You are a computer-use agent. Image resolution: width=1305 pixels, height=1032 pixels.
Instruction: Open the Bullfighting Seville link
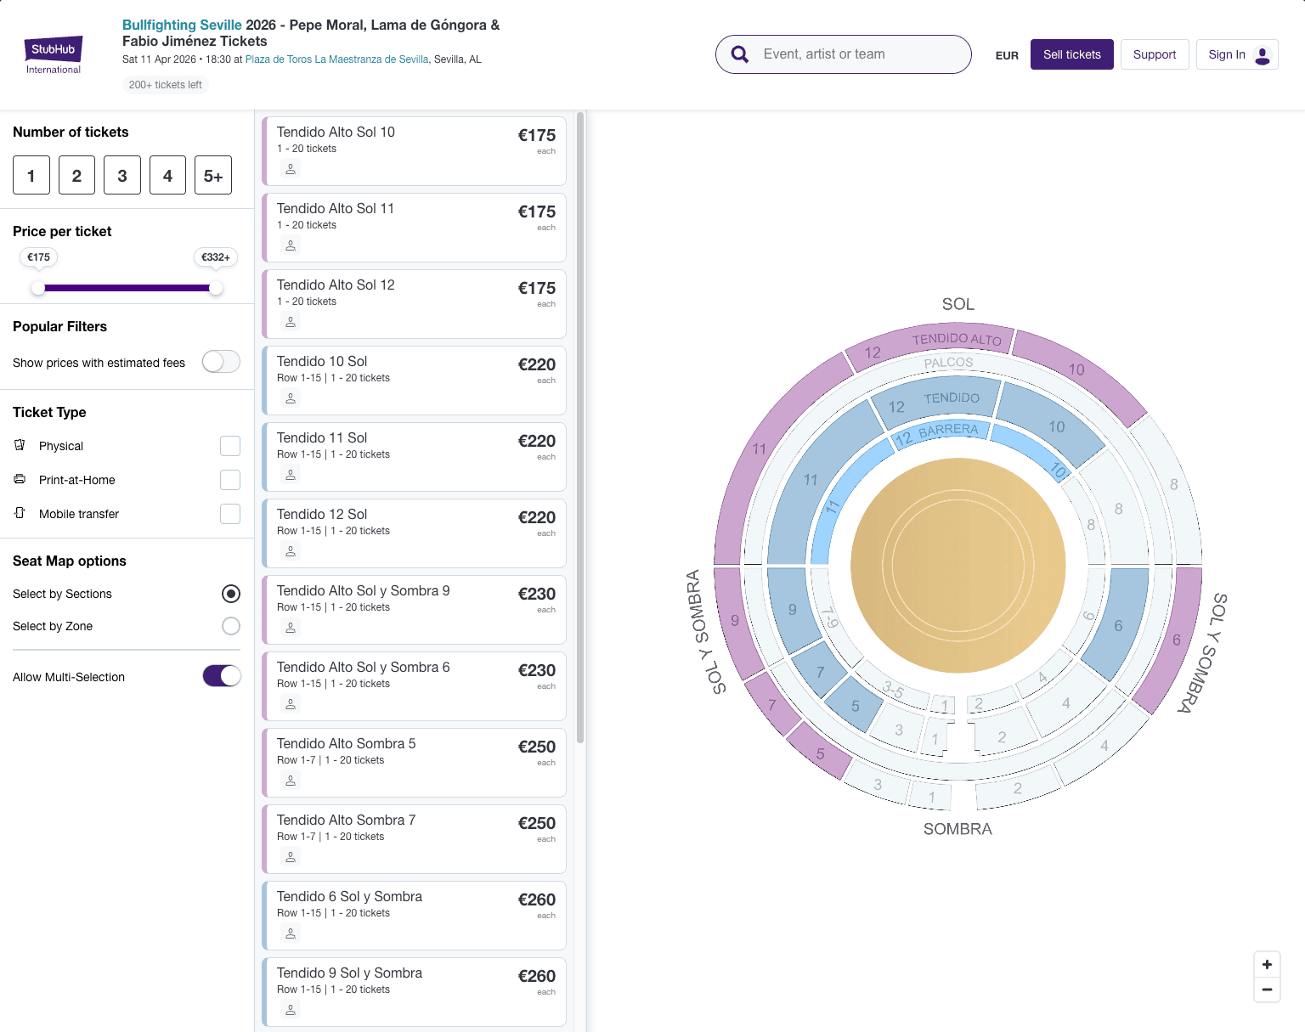(183, 25)
